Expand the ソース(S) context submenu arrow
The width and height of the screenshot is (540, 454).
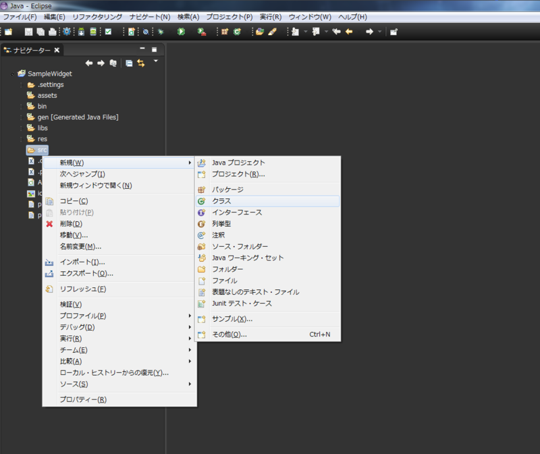[x=190, y=384]
